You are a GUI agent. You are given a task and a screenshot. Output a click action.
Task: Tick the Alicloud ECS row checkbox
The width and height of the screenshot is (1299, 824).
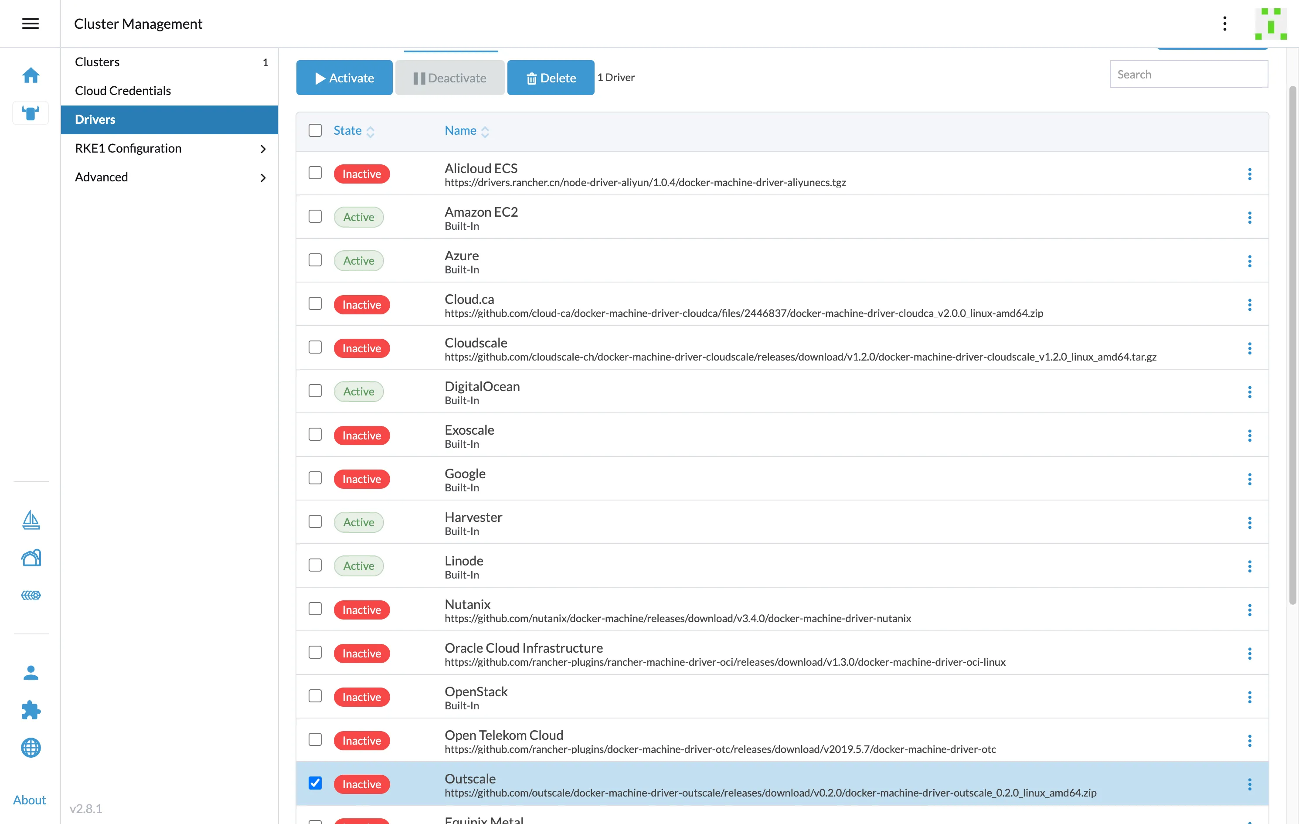tap(315, 173)
